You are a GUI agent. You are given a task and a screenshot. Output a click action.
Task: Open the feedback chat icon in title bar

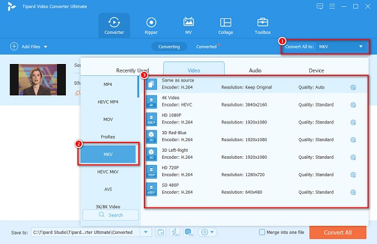point(320,6)
